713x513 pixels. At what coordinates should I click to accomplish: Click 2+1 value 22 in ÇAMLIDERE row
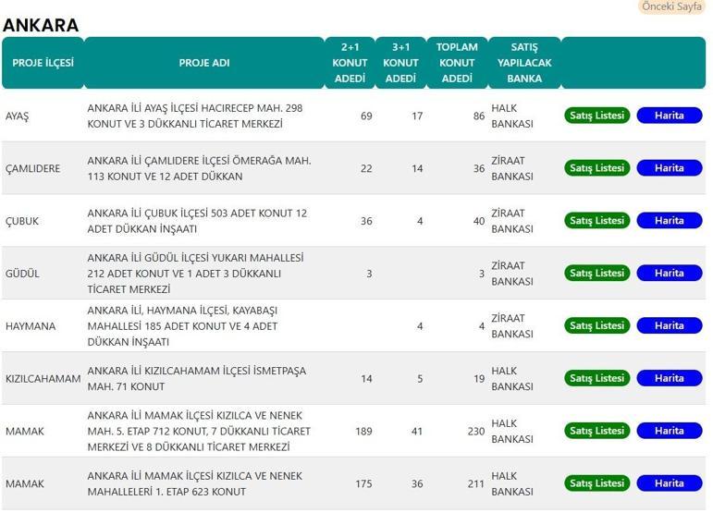point(366,168)
